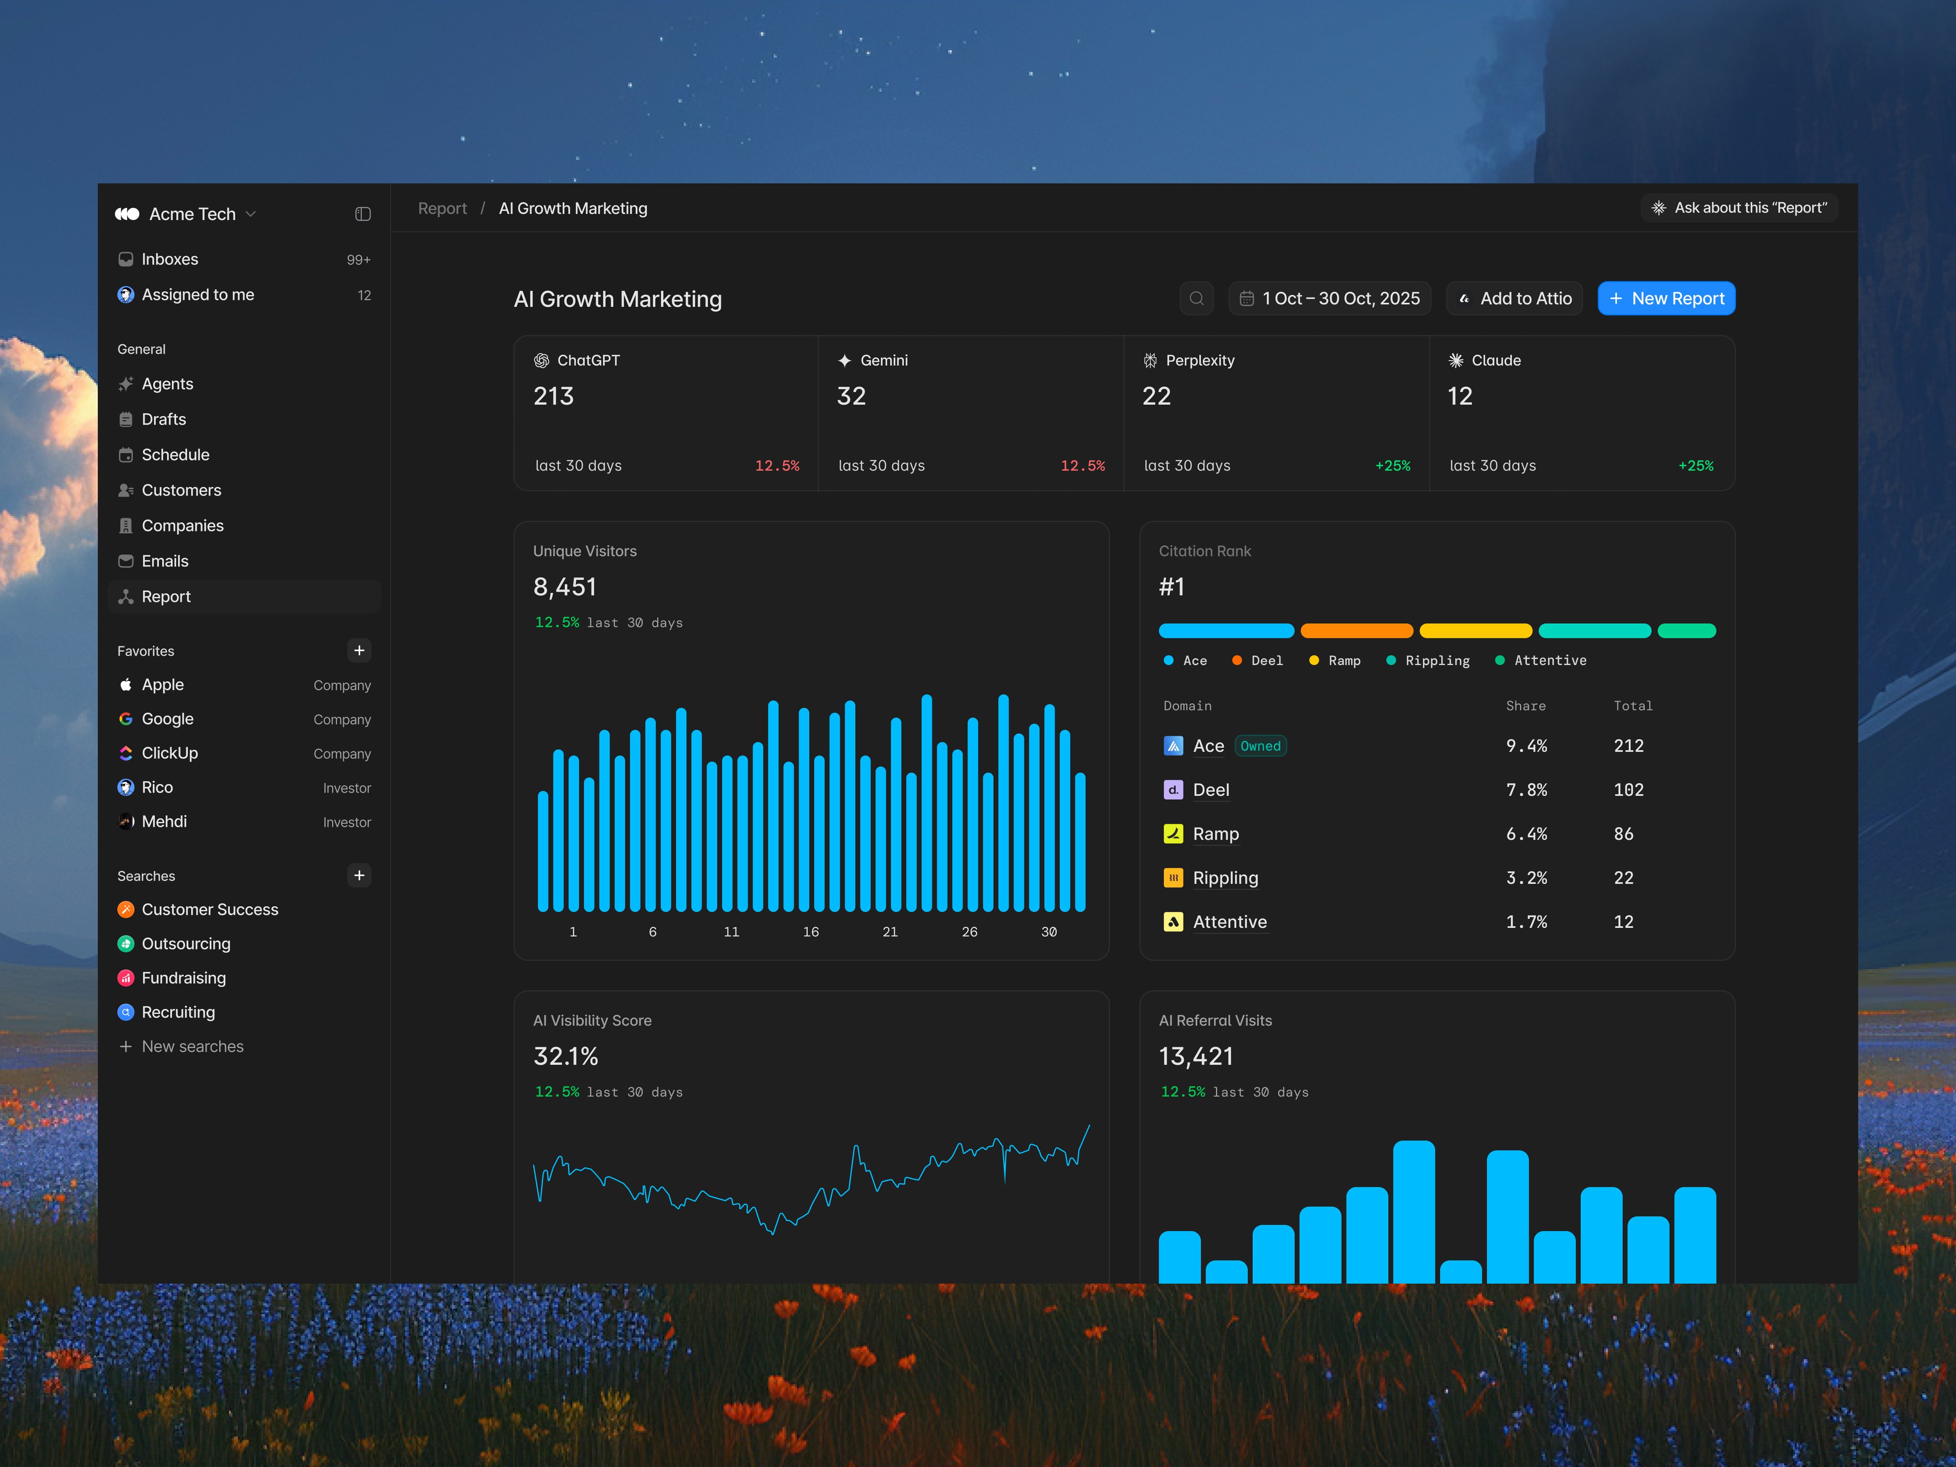Add a saved search with plus button

pyautogui.click(x=359, y=875)
